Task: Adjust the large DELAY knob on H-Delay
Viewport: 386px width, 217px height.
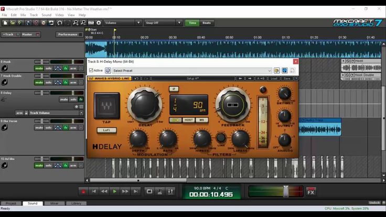Action: [x=145, y=105]
